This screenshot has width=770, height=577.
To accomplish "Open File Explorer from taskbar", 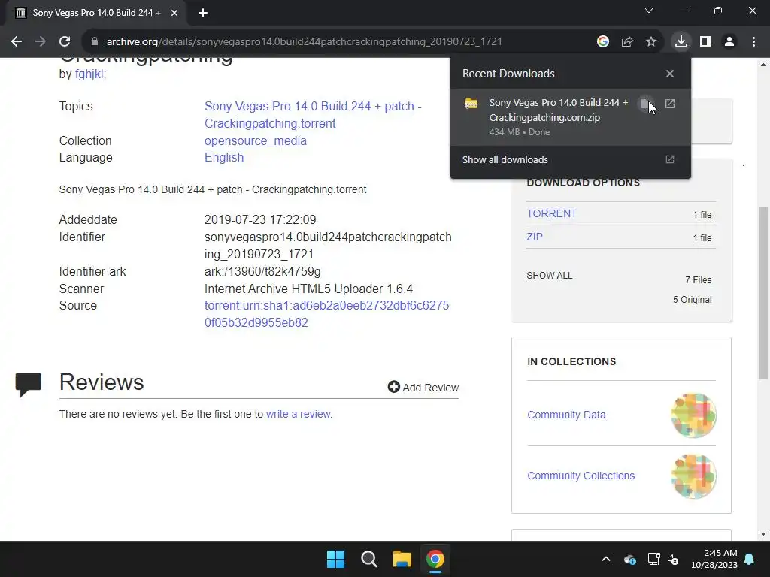I will pyautogui.click(x=402, y=559).
